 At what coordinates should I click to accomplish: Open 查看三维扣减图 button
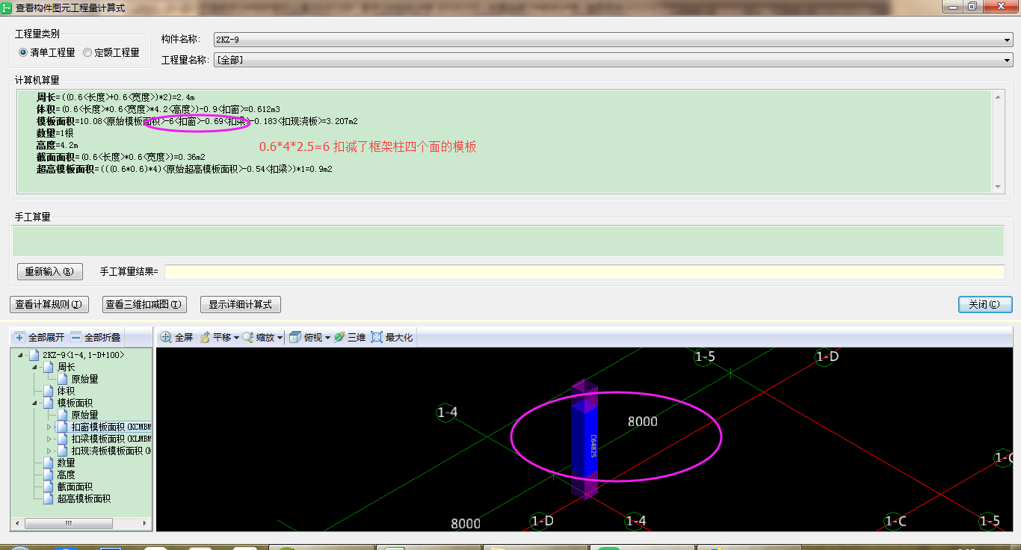[144, 304]
